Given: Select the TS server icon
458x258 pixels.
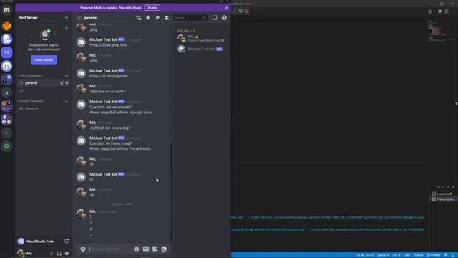Looking at the screenshot, I should click(6, 52).
